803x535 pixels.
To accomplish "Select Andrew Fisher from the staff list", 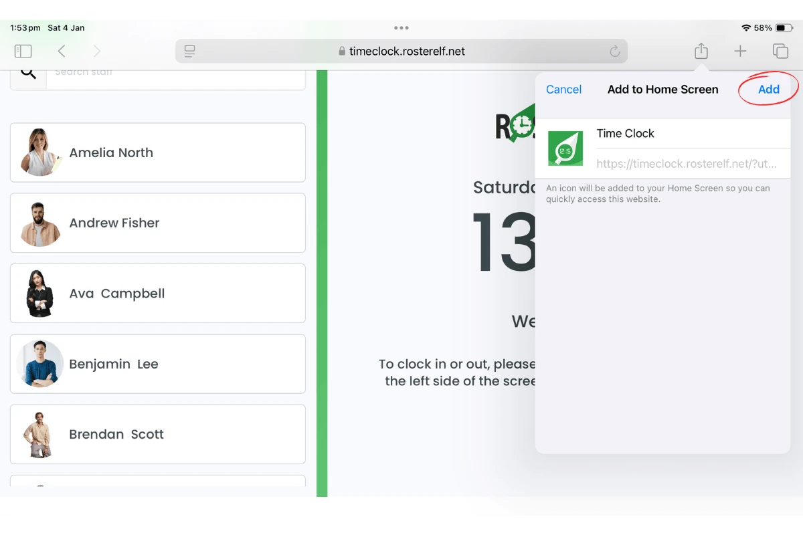I will pyautogui.click(x=158, y=223).
